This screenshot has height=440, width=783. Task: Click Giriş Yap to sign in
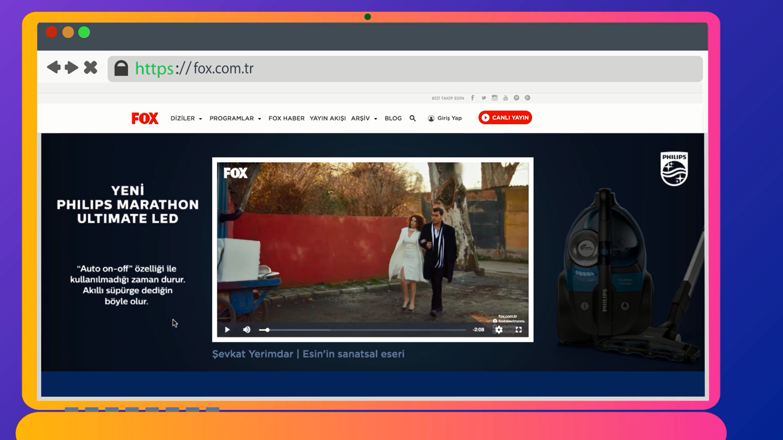445,119
